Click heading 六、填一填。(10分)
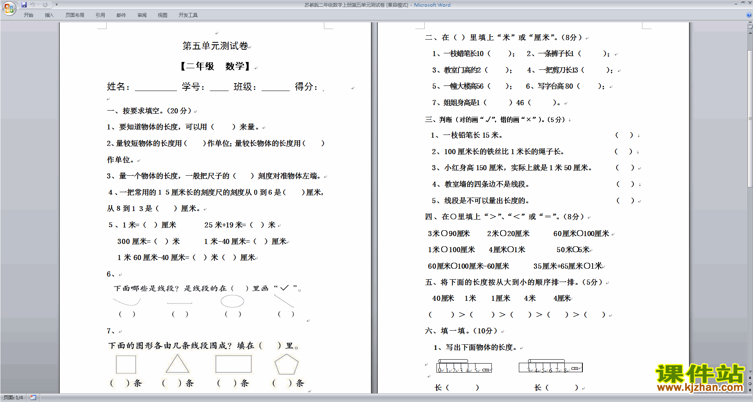 pos(461,331)
